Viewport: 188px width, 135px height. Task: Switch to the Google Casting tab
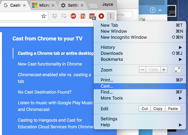pyautogui.click(x=14, y=5)
